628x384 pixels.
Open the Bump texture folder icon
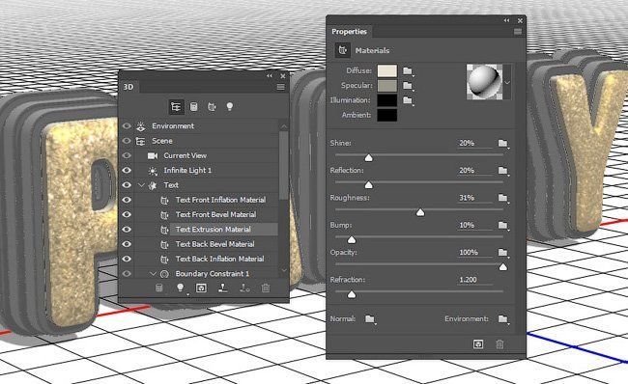coord(503,225)
